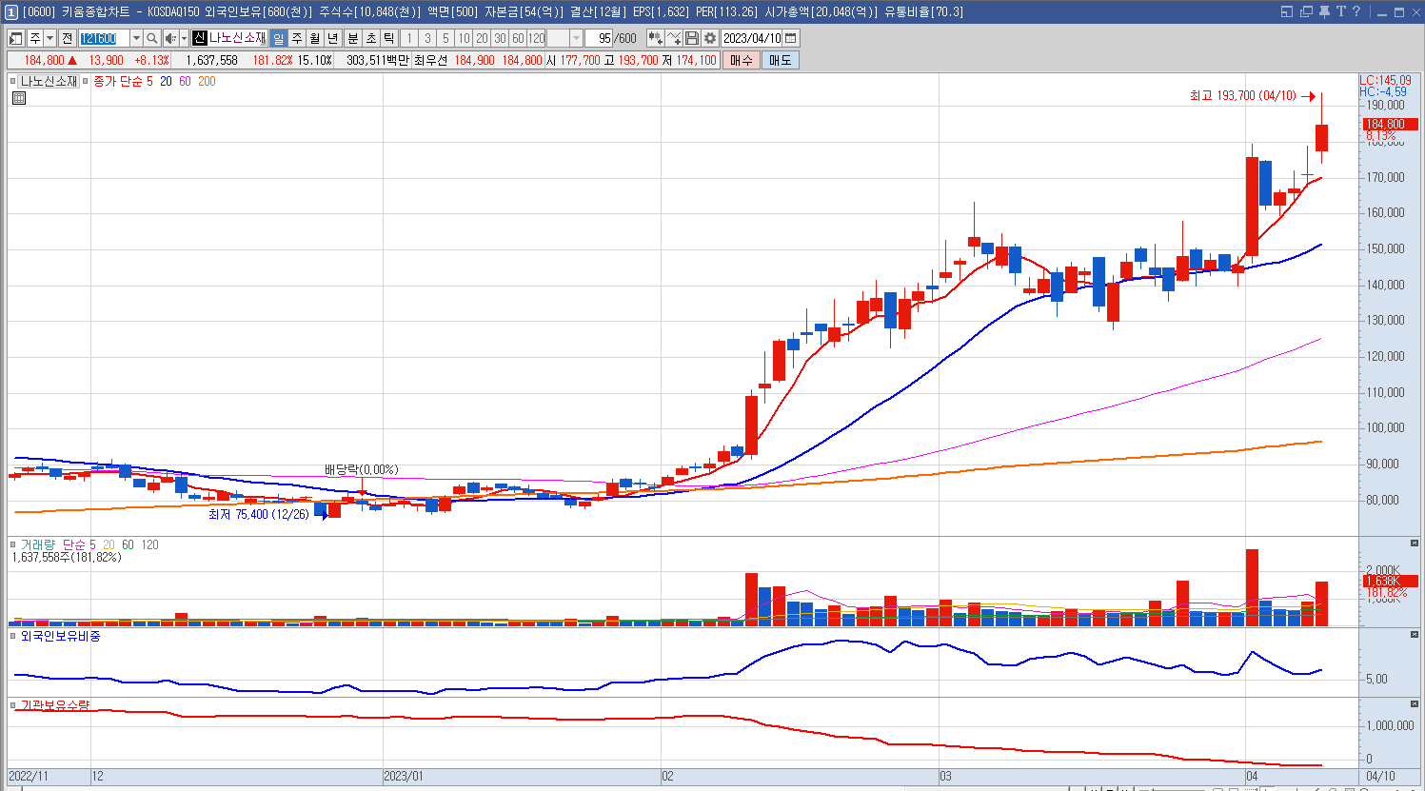The width and height of the screenshot is (1425, 791).
Task: Expand the dropdown arrow next to speaker icon
Action: click(x=184, y=38)
